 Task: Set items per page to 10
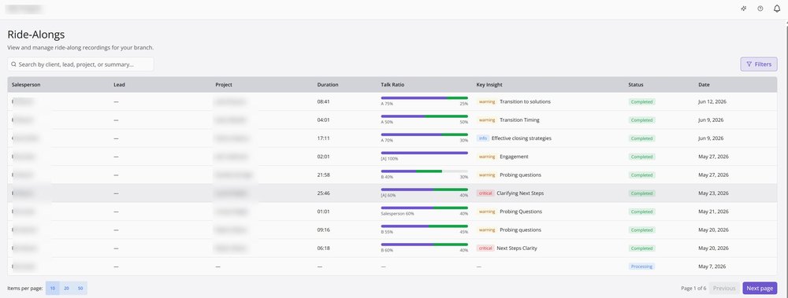52,289
